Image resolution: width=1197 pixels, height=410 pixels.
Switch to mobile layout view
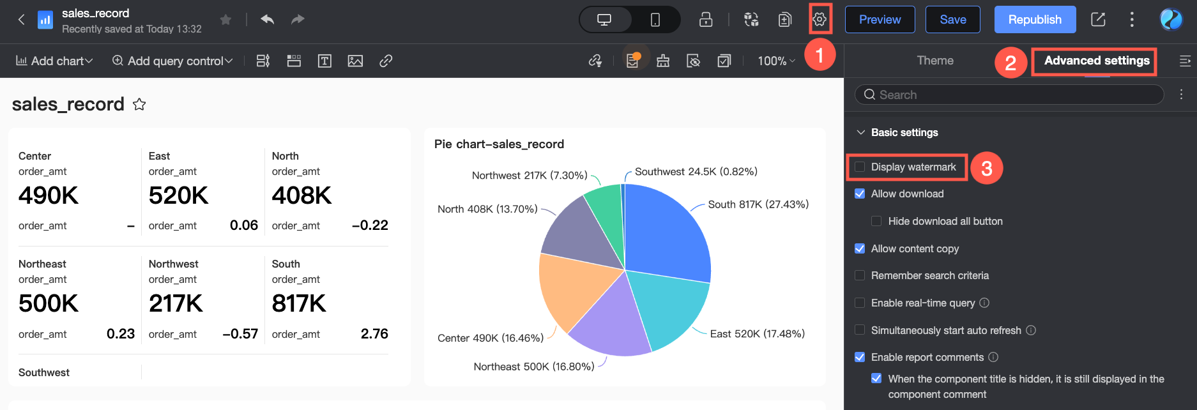tap(655, 20)
